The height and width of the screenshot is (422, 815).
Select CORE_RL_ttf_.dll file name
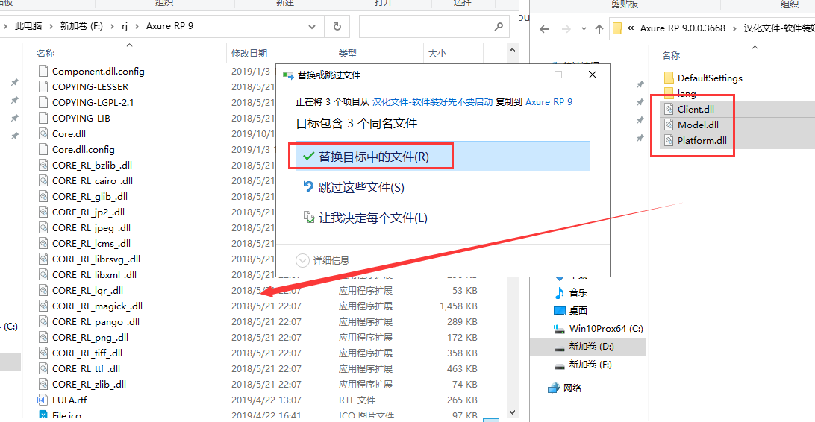(x=87, y=368)
